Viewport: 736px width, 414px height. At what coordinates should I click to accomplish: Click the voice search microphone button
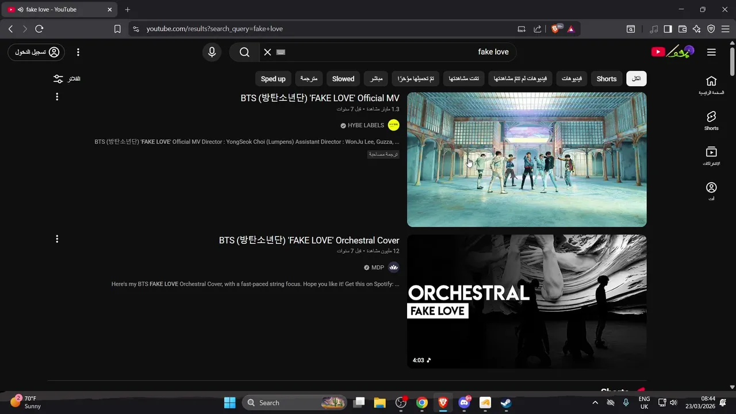[212, 52]
